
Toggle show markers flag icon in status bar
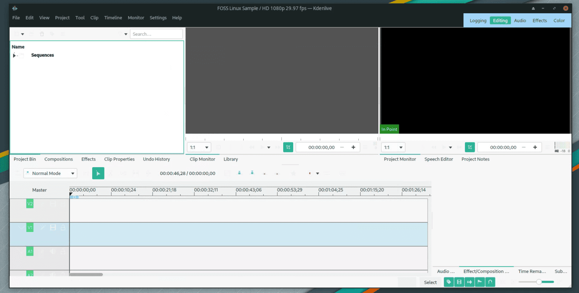[480, 282]
